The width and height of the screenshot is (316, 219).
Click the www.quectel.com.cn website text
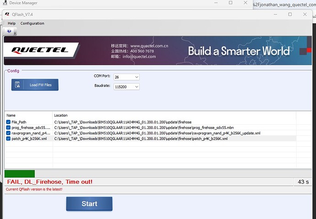[149, 46]
